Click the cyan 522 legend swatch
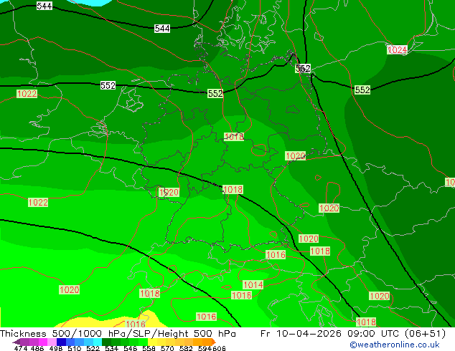Viewport: 455px width, 351px height. [98, 342]
